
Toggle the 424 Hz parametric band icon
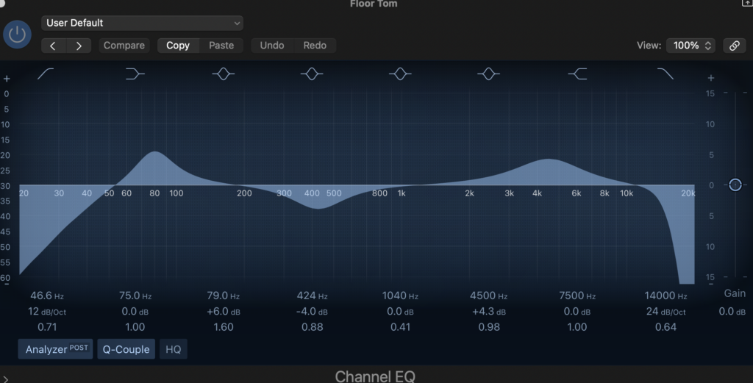pyautogui.click(x=312, y=74)
